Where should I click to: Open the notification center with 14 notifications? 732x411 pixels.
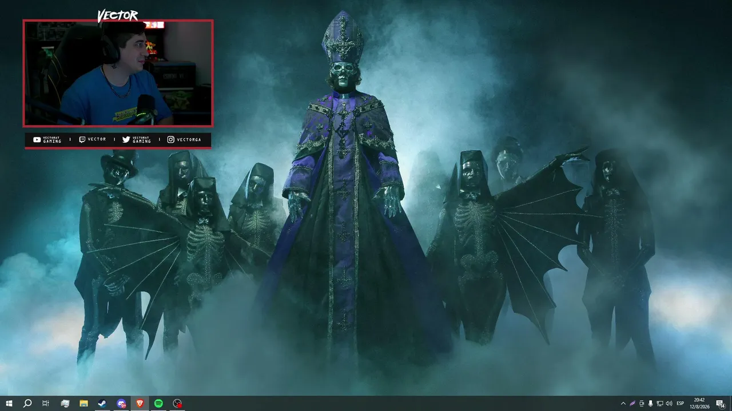point(721,404)
